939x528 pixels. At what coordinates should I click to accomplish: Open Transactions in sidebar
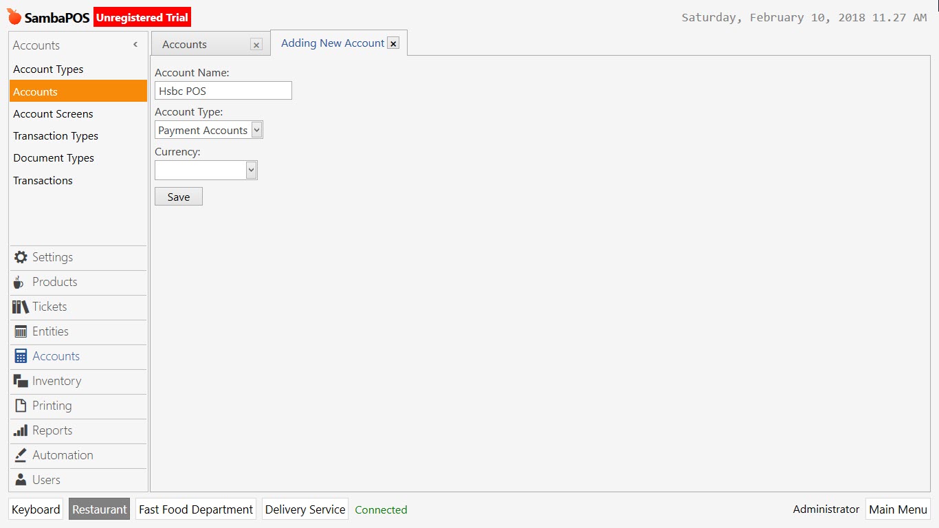pyautogui.click(x=78, y=181)
